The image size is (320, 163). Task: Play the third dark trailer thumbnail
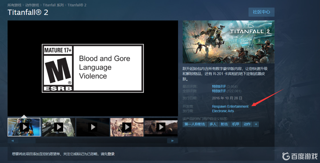click(x=93, y=127)
